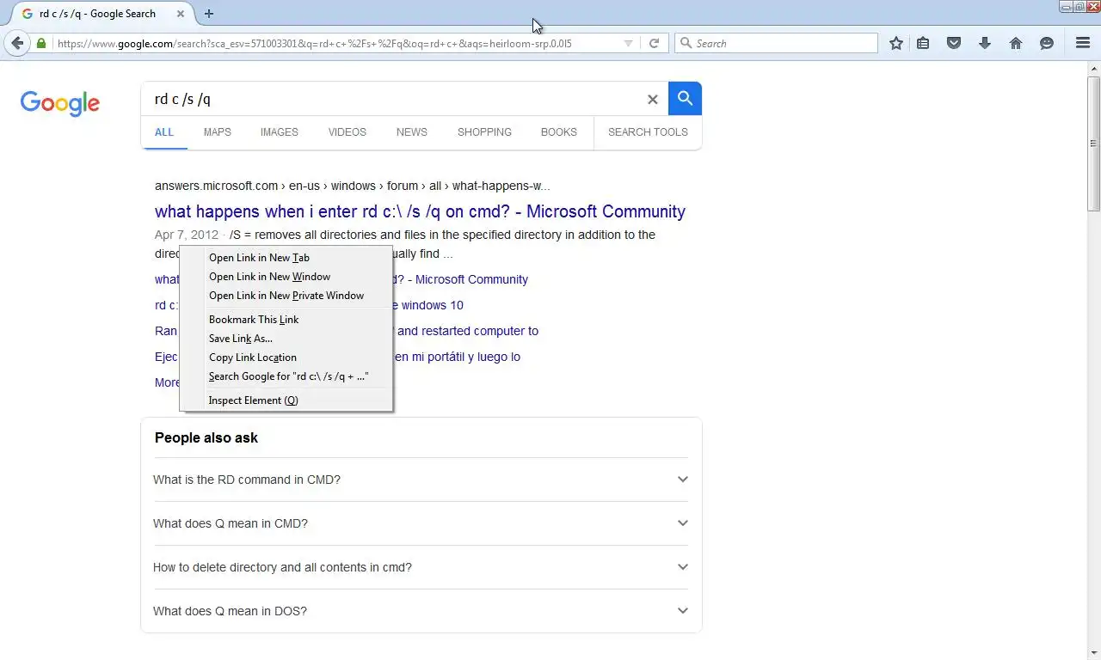1101x660 pixels.
Task: Switch to the MAPS tab
Action: (x=218, y=132)
